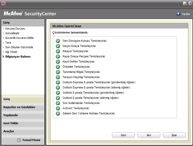Click 'Çözümleme tamamlandı.' status text
193x146 pixels.
[x=70, y=33]
